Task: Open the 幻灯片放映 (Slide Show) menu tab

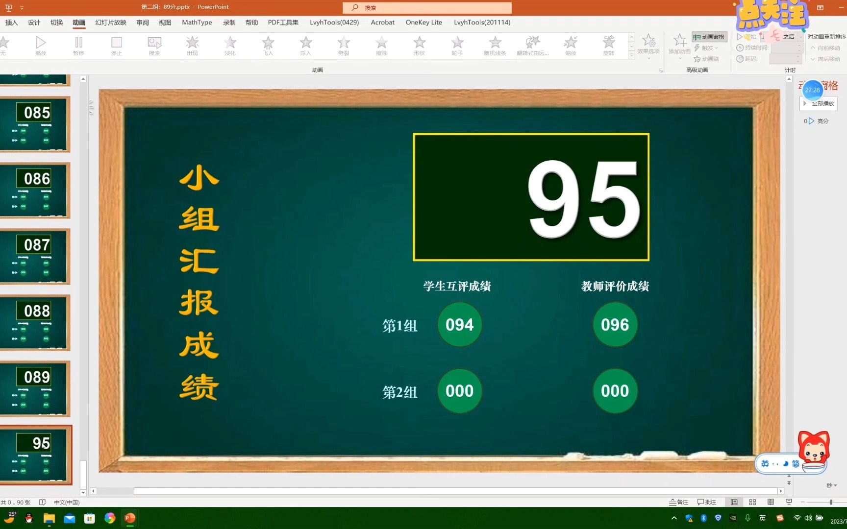Action: click(x=110, y=23)
